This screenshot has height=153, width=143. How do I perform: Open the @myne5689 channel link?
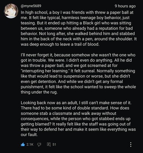click(31, 6)
